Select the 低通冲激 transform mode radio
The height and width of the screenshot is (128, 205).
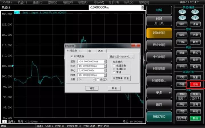[x=114, y=66]
